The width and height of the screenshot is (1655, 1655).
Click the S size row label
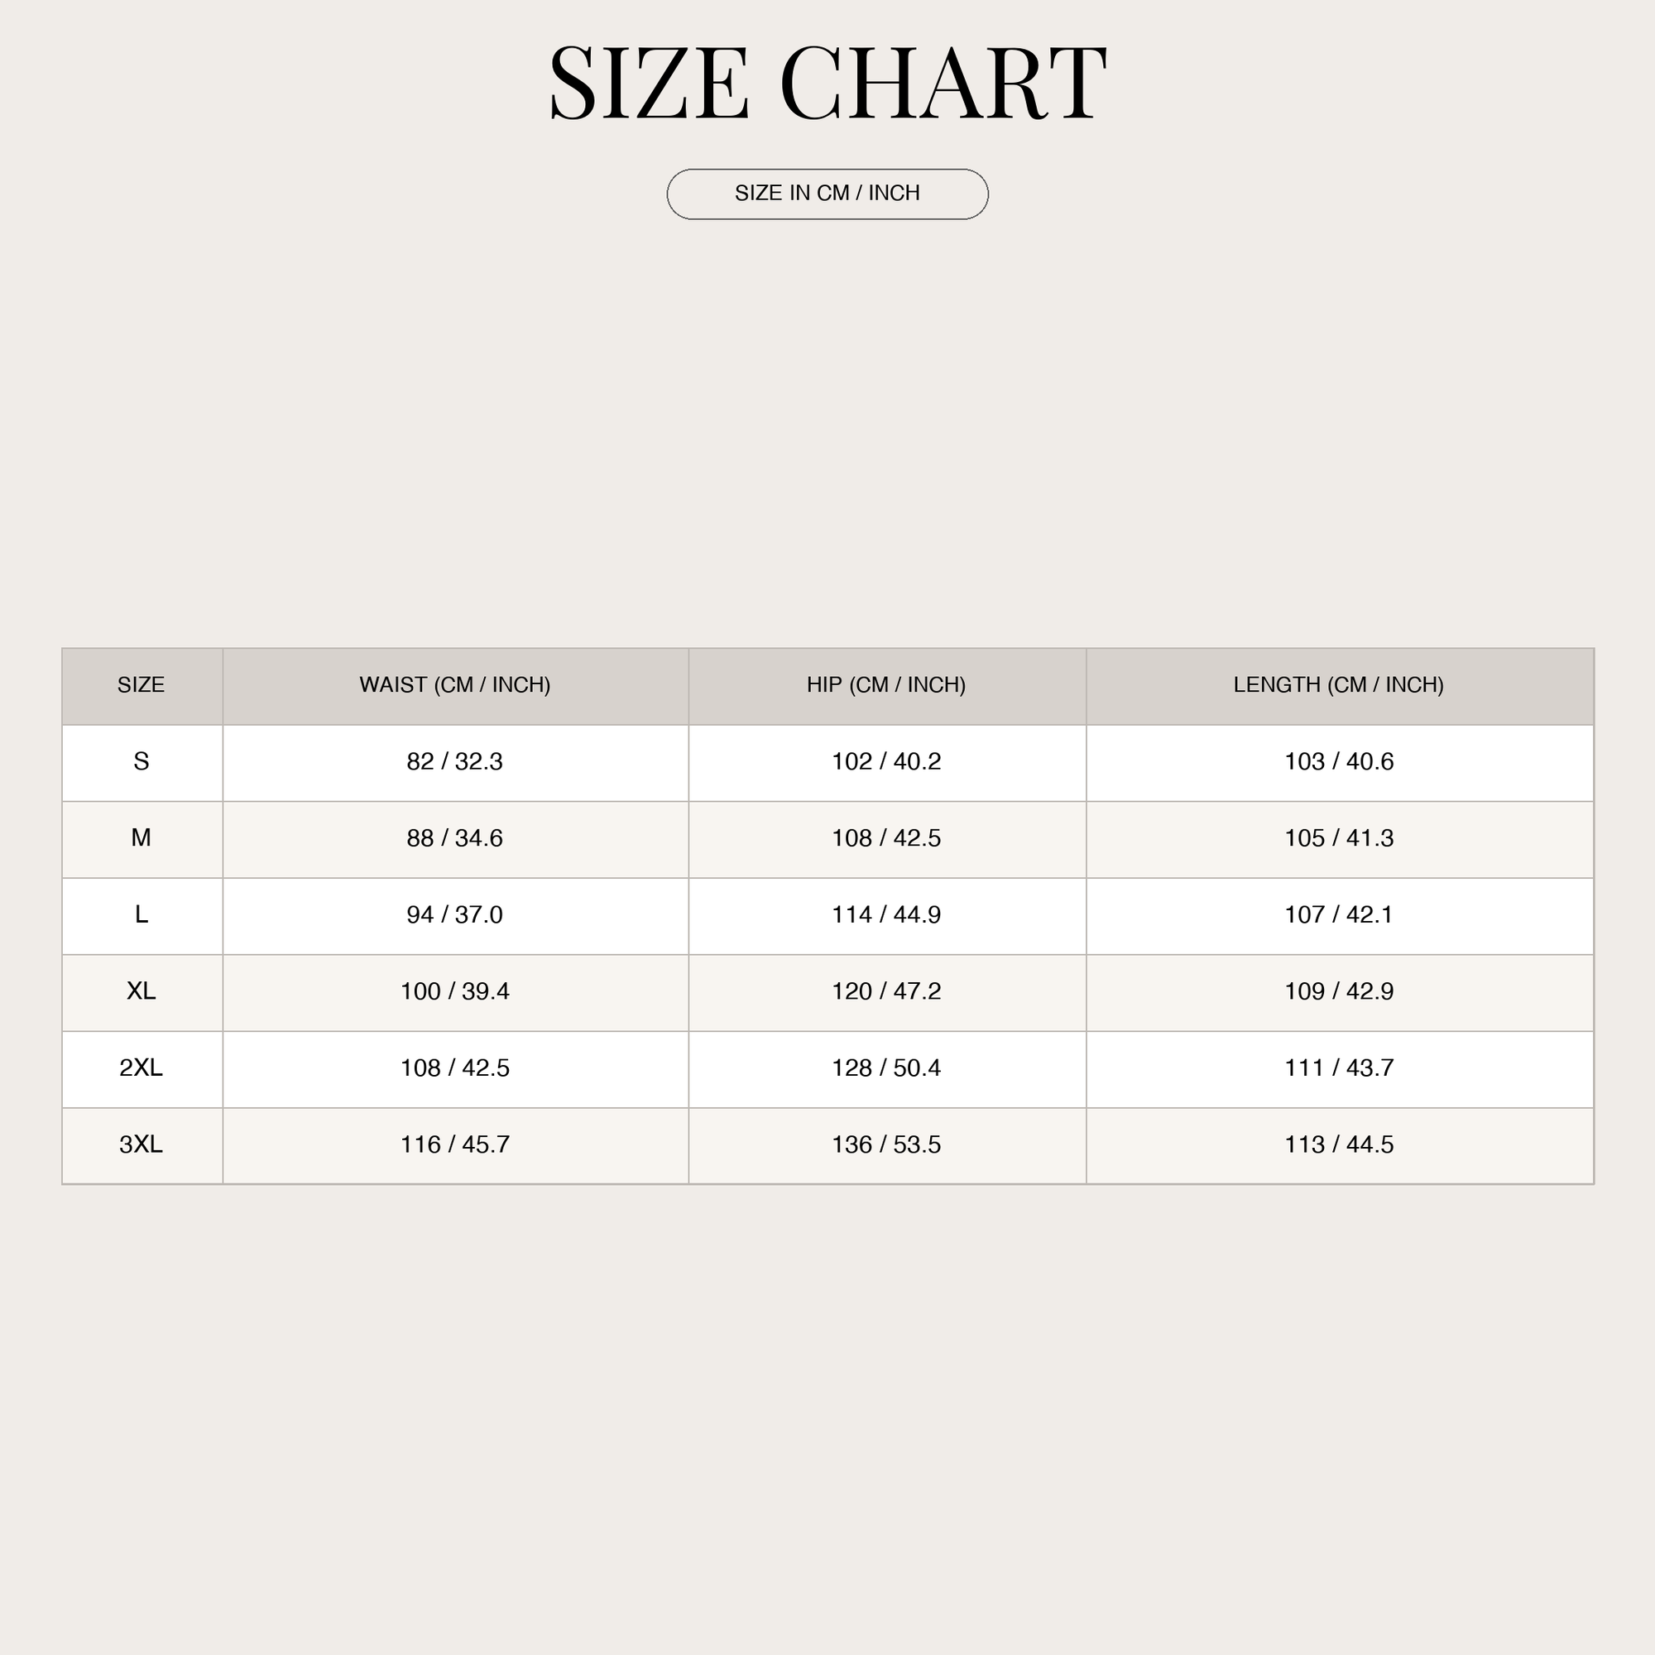click(142, 761)
